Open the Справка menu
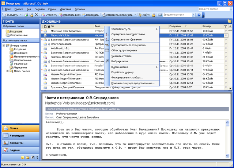 80,9
